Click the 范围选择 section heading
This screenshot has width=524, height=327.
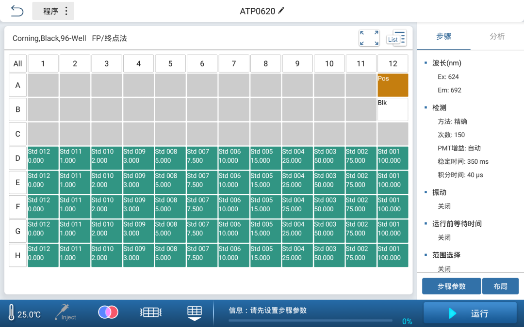pyautogui.click(x=446, y=255)
